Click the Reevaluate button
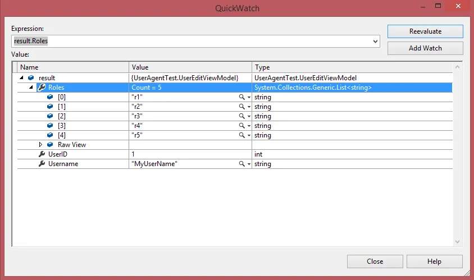Image resolution: width=474 pixels, height=280 pixels. (x=425, y=31)
